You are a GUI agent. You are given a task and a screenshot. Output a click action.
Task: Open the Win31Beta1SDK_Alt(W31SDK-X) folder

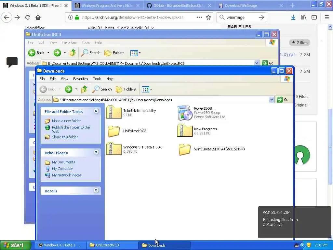185,149
